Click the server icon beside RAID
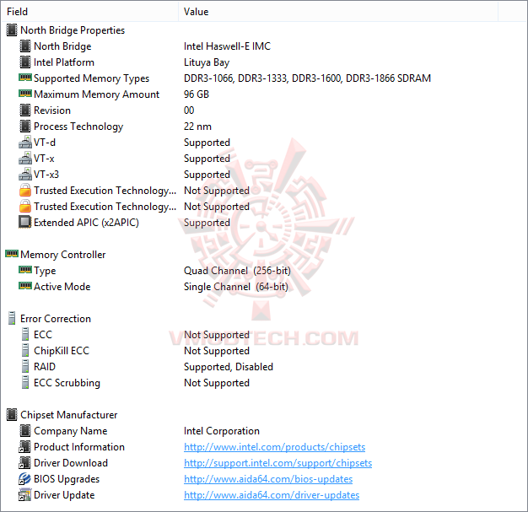Screen dimensions: 528x512 point(25,366)
